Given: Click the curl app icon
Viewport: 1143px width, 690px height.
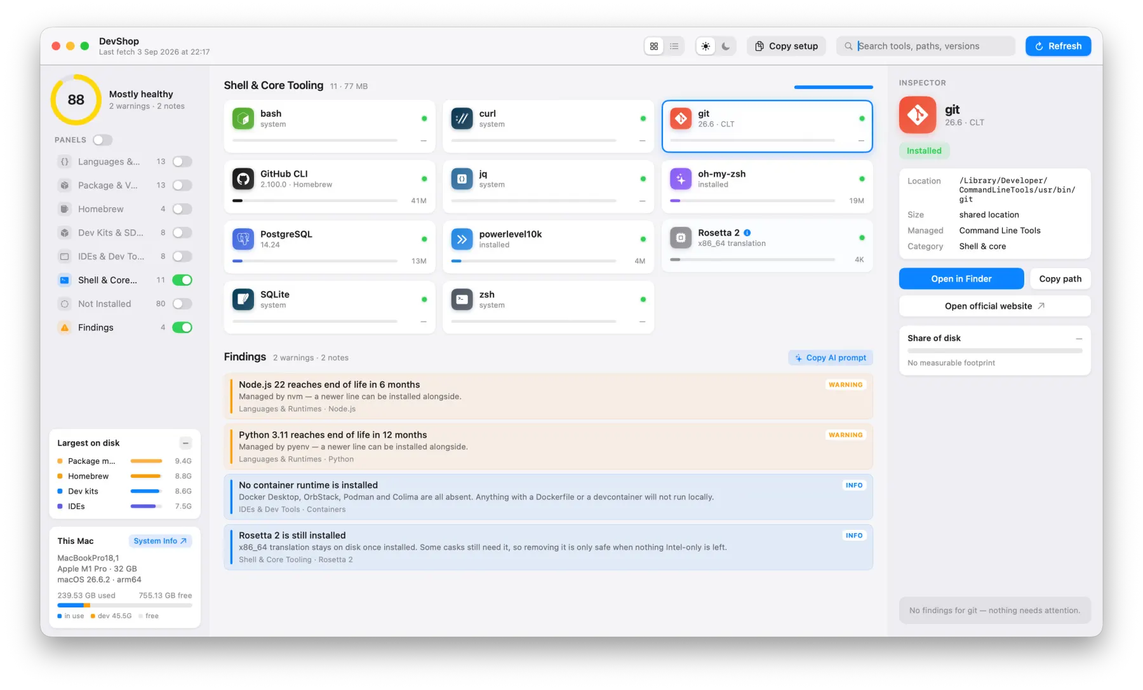Looking at the screenshot, I should [x=462, y=118].
